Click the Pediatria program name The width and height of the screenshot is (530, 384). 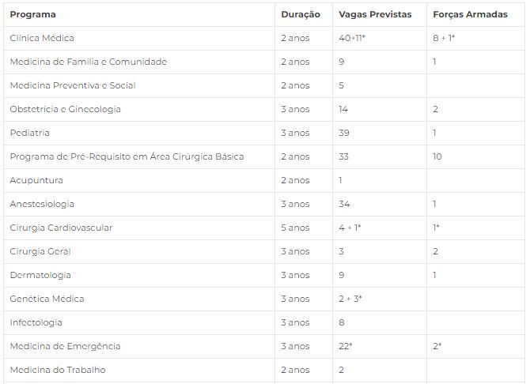(30, 133)
